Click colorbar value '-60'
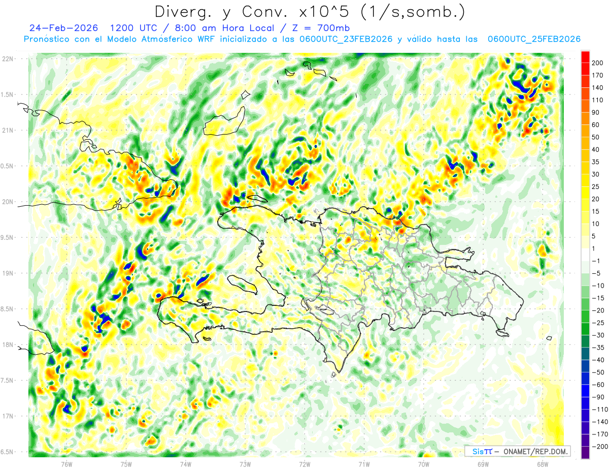Screen dimensions: 609x471 click(x=598, y=385)
